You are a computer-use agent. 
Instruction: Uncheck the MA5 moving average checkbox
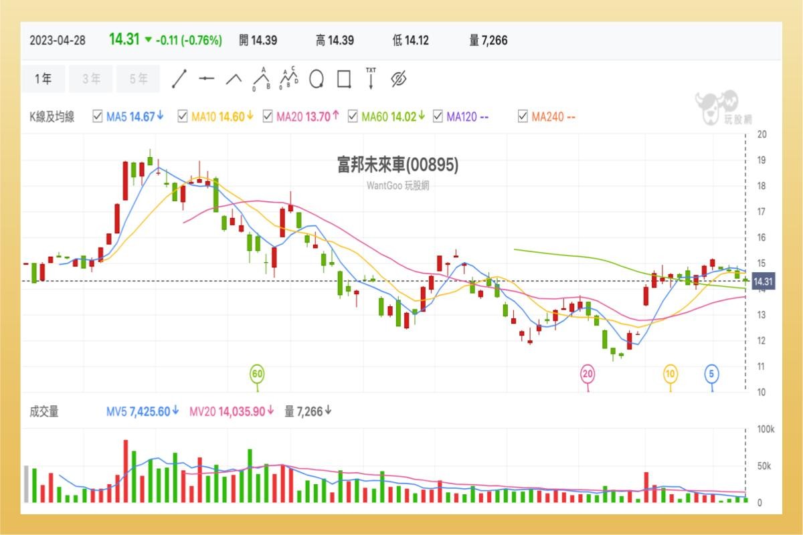click(x=98, y=116)
